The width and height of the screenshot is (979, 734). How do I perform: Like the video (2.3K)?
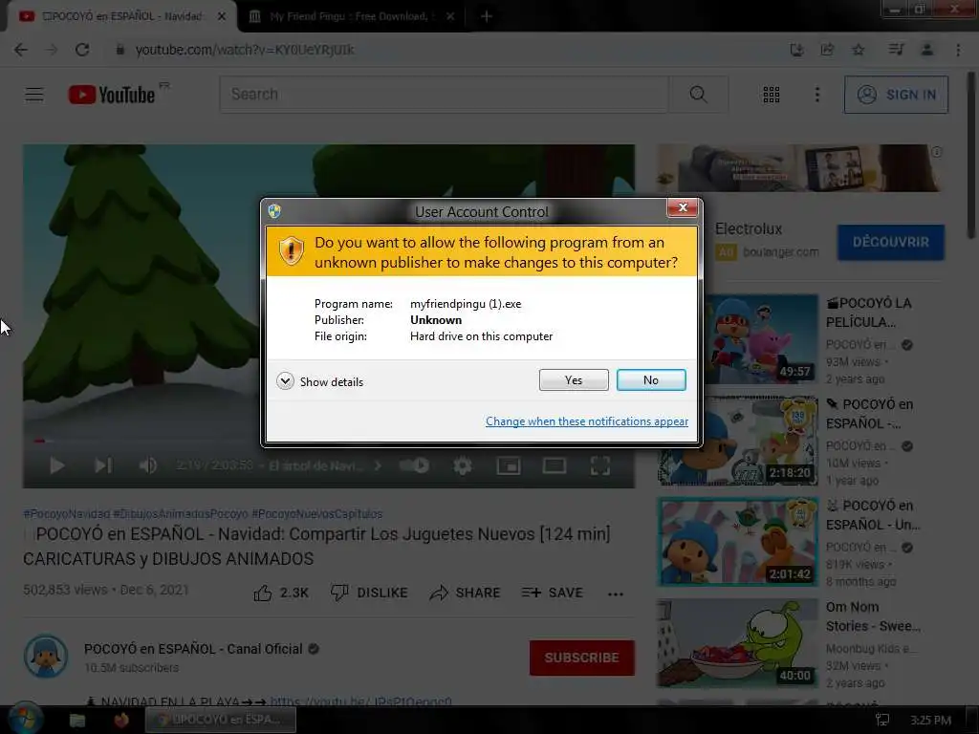pos(281,593)
